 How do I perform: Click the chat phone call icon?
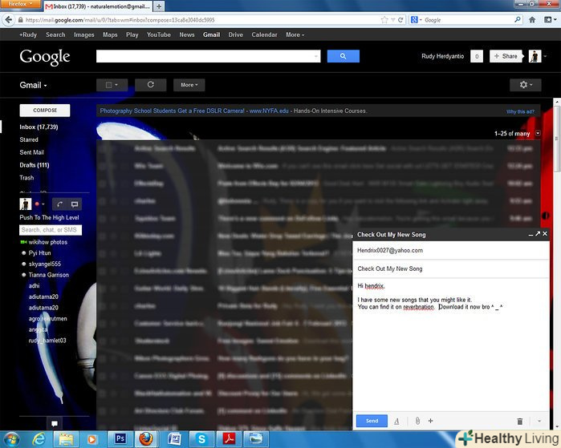pyautogui.click(x=59, y=204)
